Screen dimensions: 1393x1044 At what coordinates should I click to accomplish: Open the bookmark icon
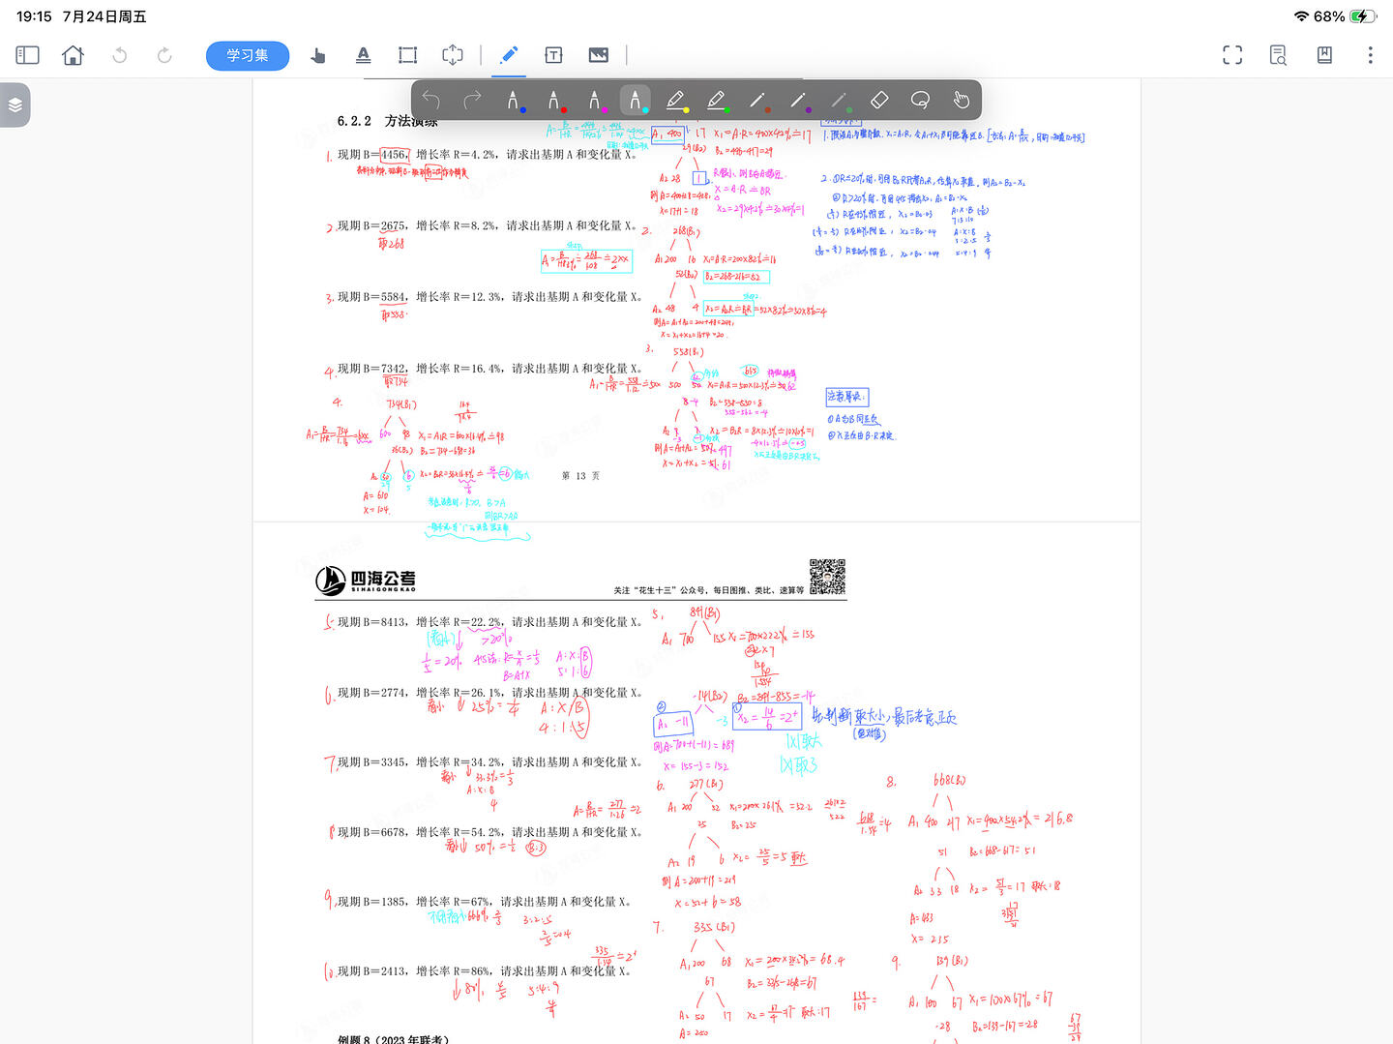point(1324,55)
